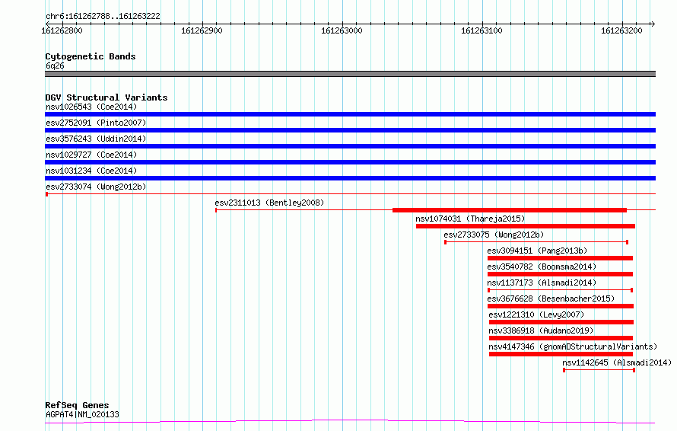Select the 6q26 band label
The image size is (677, 431).
point(55,65)
